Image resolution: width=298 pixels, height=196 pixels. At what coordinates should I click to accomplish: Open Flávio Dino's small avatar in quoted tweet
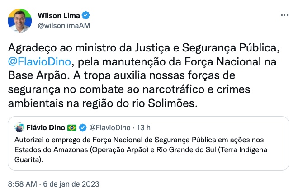coord(19,127)
